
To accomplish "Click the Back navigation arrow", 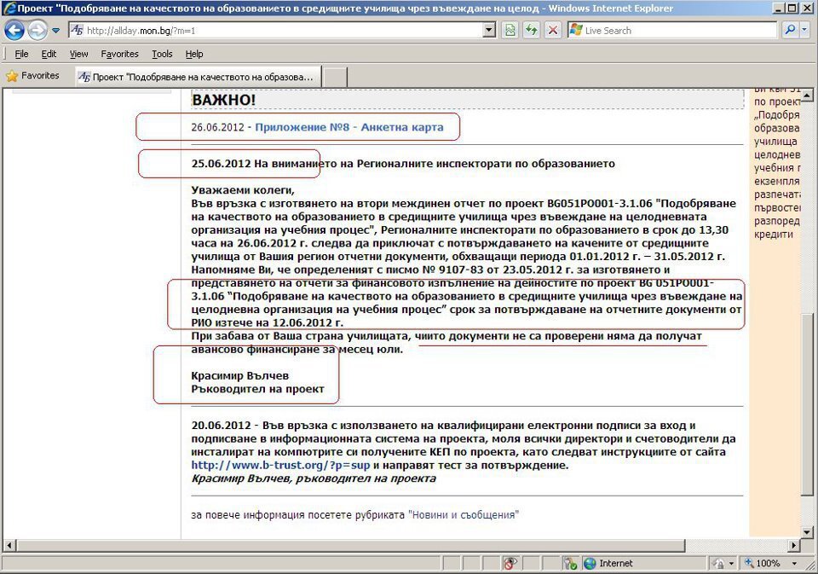I will tap(14, 31).
